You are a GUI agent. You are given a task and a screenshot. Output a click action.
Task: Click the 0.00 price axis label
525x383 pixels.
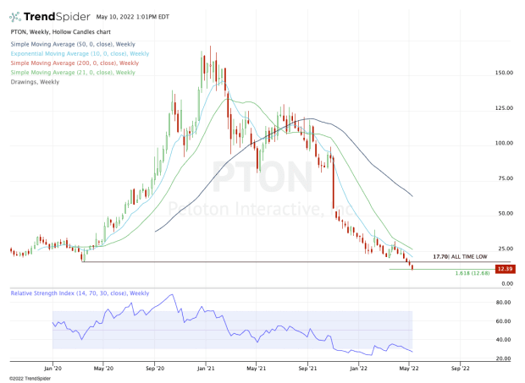point(507,284)
